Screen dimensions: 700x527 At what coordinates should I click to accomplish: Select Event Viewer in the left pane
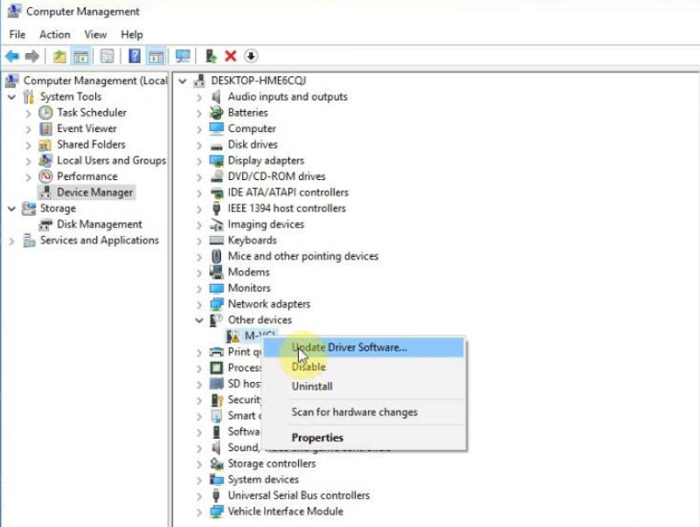(87, 128)
